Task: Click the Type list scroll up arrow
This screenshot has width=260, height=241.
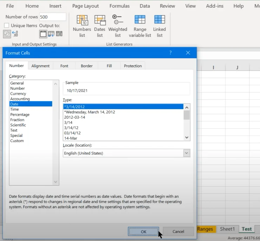Action: (x=187, y=108)
